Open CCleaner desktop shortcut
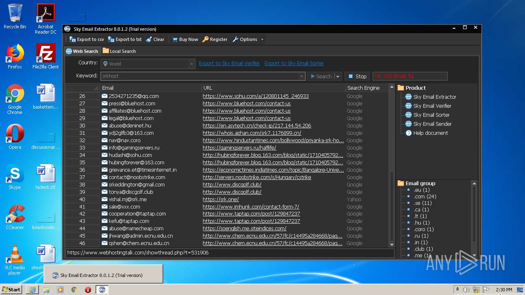 [15, 217]
